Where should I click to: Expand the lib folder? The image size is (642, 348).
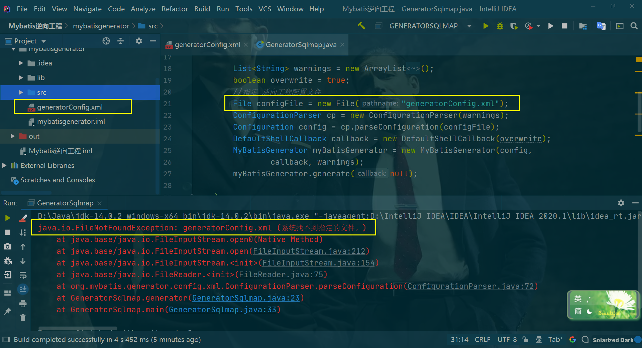point(21,78)
